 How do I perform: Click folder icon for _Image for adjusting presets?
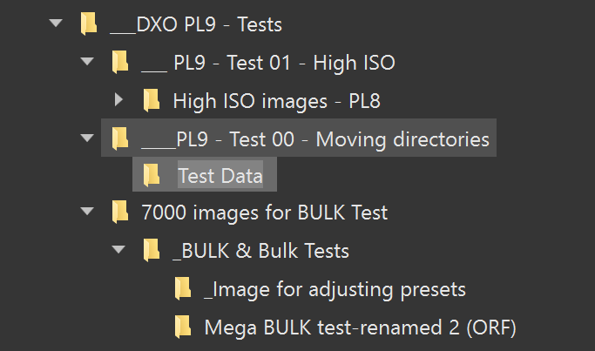[183, 288]
